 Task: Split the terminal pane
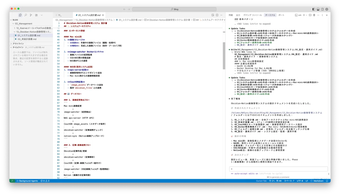(310, 15)
